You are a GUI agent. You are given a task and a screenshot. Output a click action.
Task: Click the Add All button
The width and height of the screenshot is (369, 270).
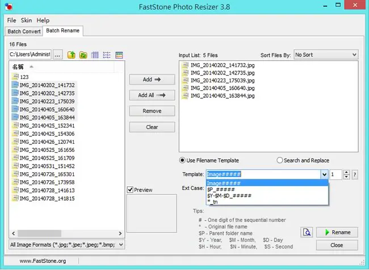click(x=152, y=95)
